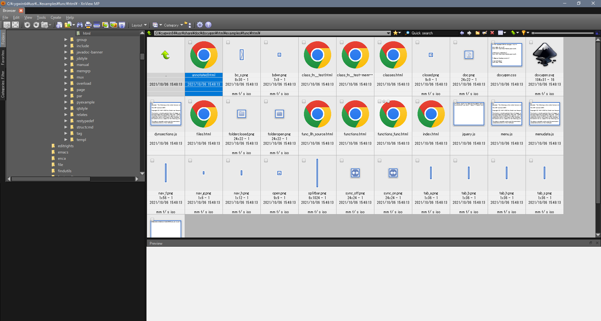Create a new folder with folder icon
601x321 pixels.
pyautogui.click(x=477, y=33)
